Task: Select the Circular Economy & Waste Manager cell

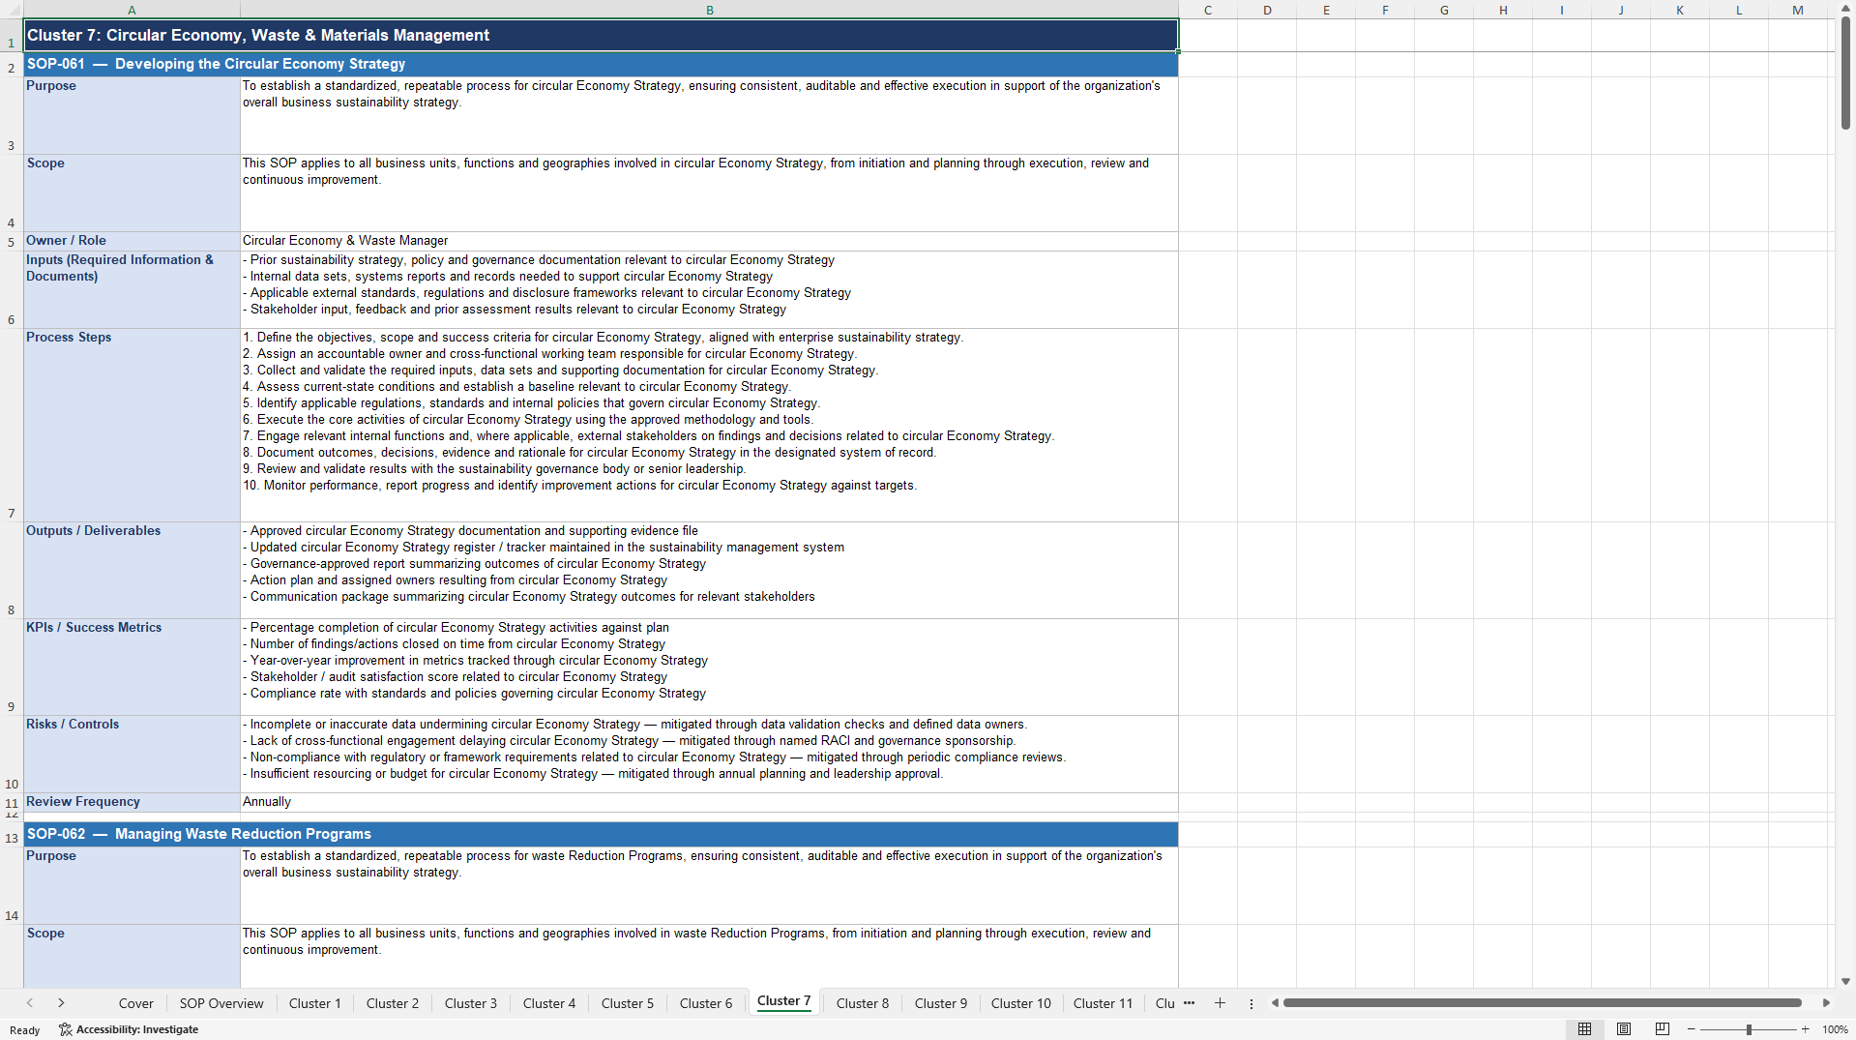Action: (709, 241)
